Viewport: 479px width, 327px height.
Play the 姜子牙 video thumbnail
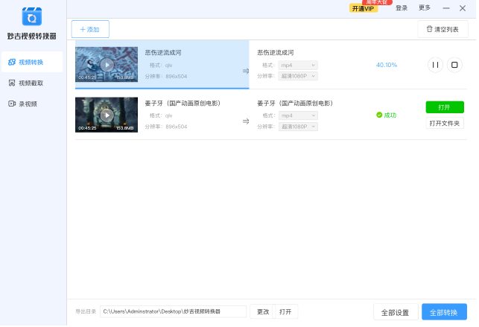(x=107, y=115)
